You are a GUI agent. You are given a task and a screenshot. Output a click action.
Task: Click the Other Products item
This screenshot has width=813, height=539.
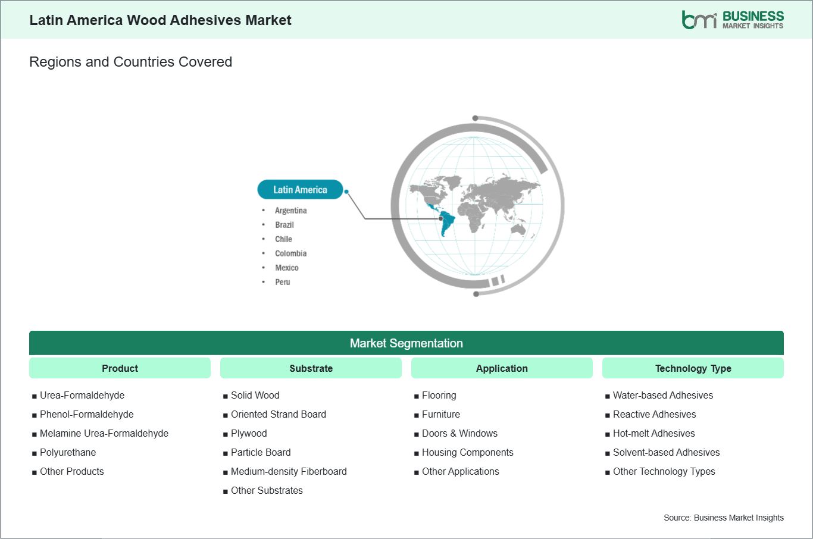click(71, 471)
